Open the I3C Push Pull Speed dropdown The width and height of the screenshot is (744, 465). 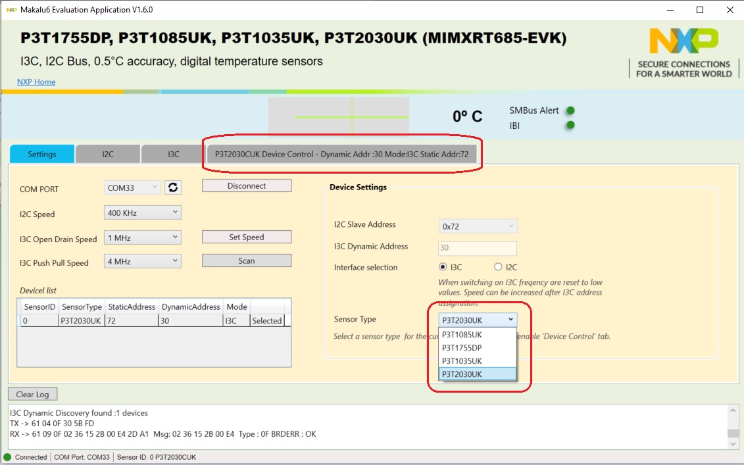pos(142,261)
